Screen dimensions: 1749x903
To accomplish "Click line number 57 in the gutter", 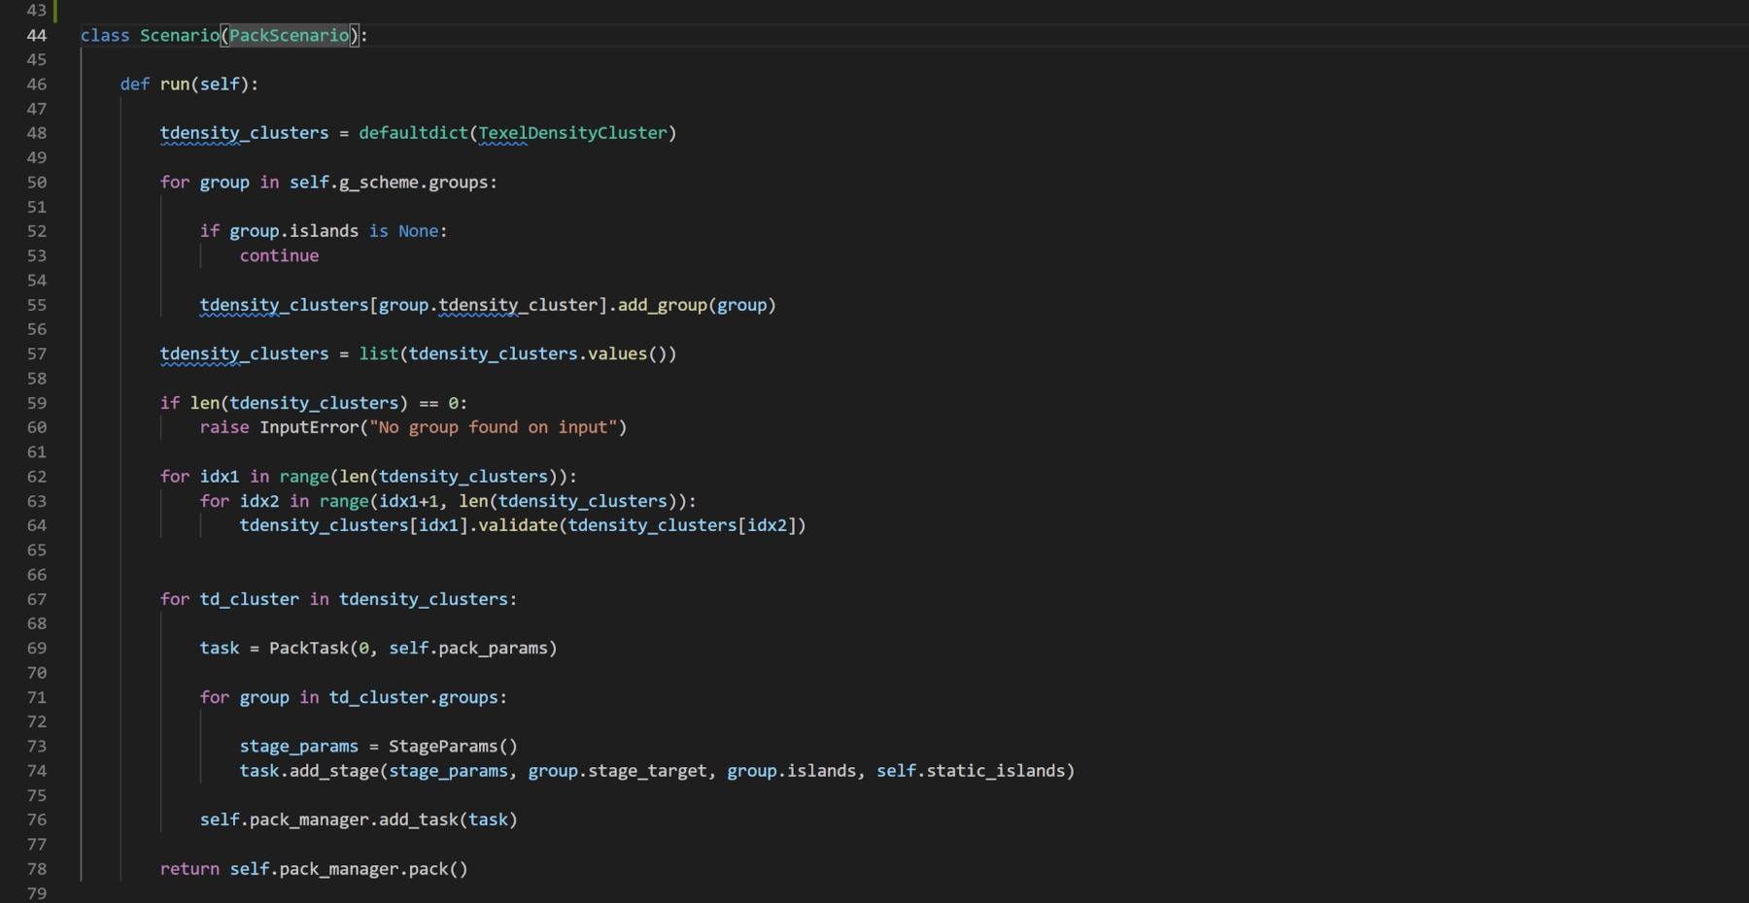I will pos(37,353).
